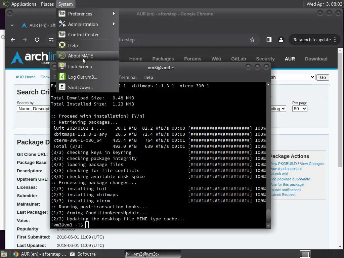Screen dimensions: 344x258
Task: Click the System menu title
Action: point(66,4)
